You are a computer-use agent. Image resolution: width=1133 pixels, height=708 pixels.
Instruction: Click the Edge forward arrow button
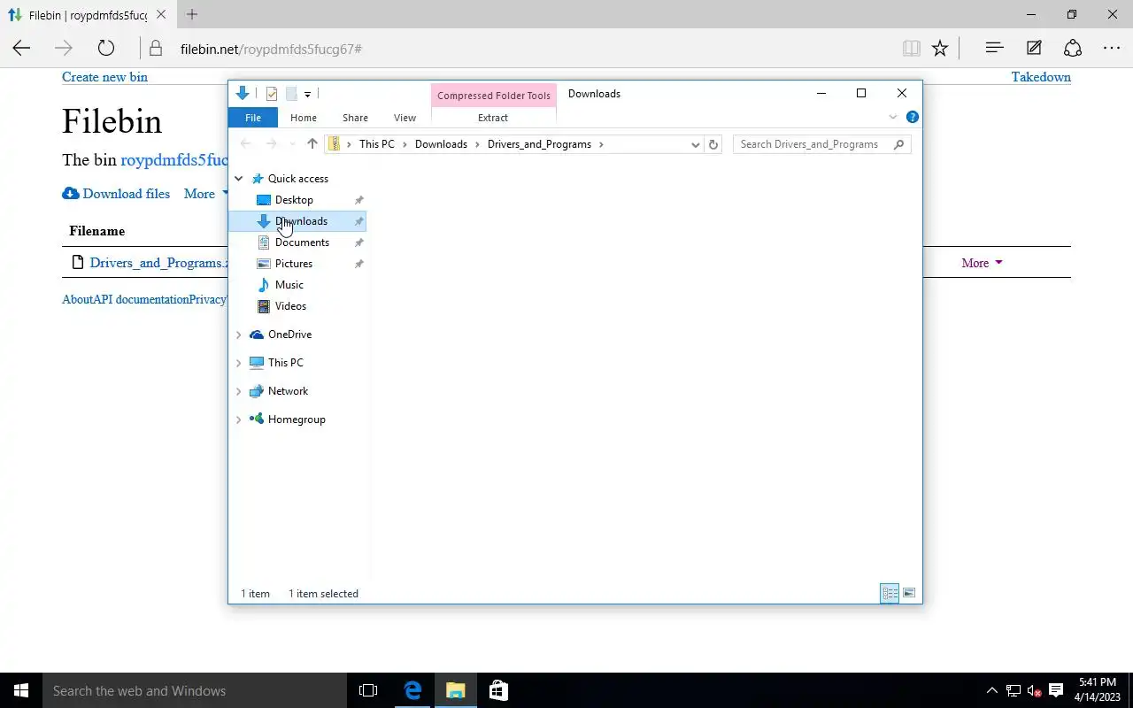coord(63,49)
